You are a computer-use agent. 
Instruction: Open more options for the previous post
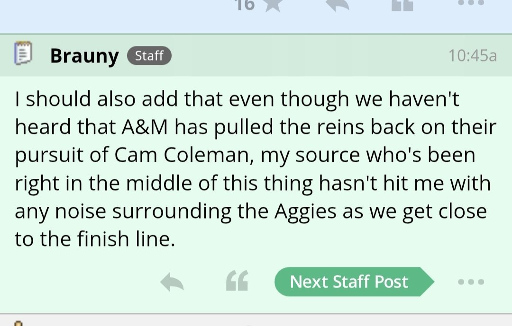point(471,3)
